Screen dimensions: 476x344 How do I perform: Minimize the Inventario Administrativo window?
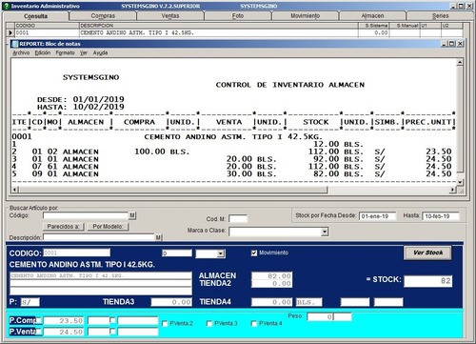click(x=453, y=6)
